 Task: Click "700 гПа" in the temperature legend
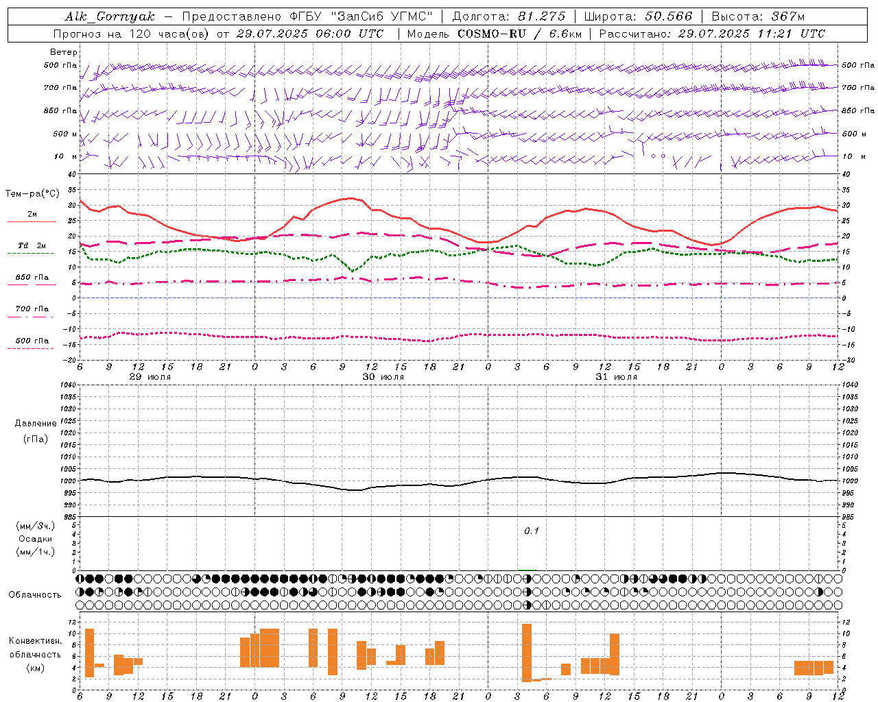(x=32, y=309)
